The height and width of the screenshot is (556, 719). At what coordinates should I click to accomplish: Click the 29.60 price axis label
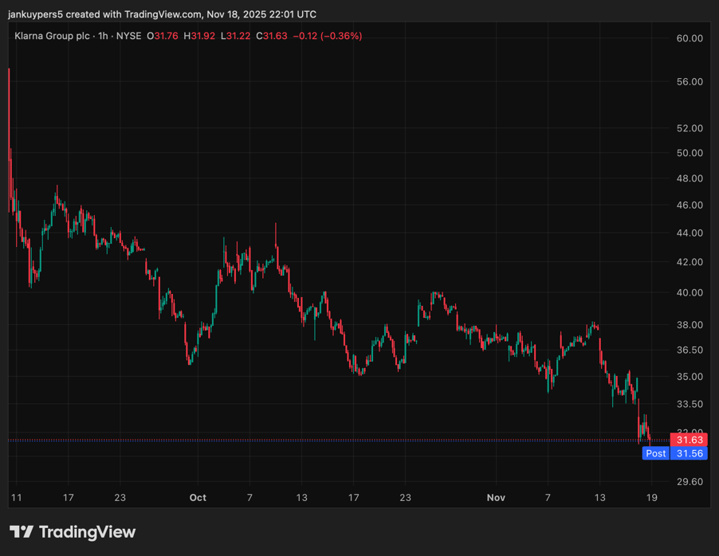click(690, 481)
